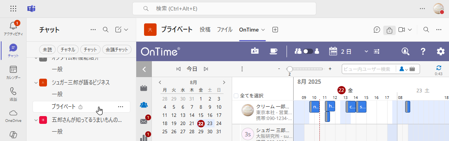Increase zoom with plus button
Viewport: 449px width, 141px height.
coord(330,69)
